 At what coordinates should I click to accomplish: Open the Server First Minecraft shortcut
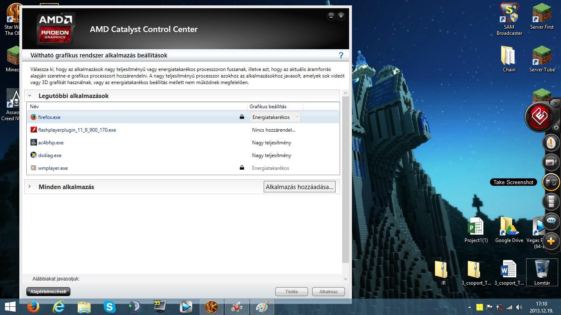tap(542, 16)
